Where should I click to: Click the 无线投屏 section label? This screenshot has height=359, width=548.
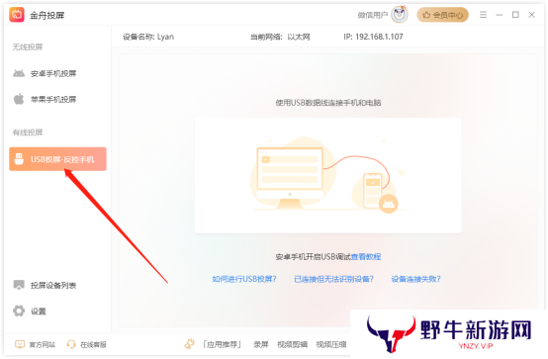click(28, 46)
